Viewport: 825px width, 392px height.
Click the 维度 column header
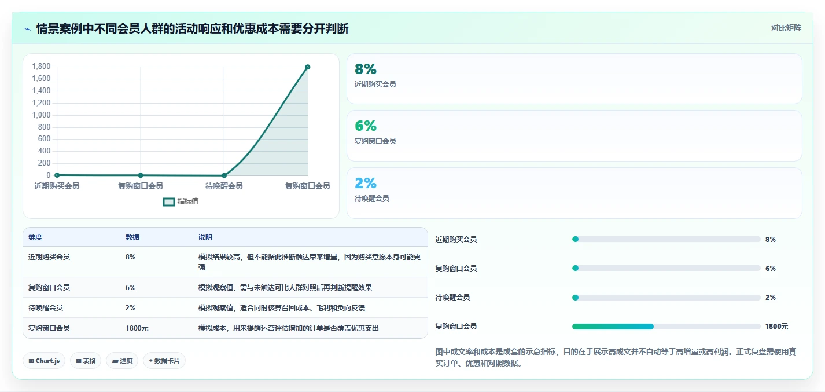click(x=35, y=237)
